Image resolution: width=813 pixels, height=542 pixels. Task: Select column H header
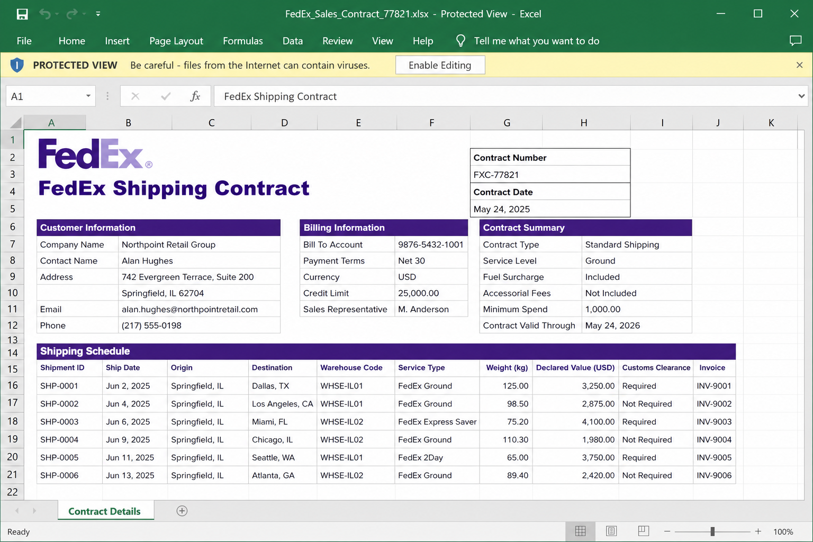[584, 123]
